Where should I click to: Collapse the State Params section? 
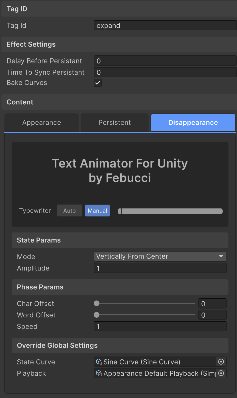(x=39, y=240)
